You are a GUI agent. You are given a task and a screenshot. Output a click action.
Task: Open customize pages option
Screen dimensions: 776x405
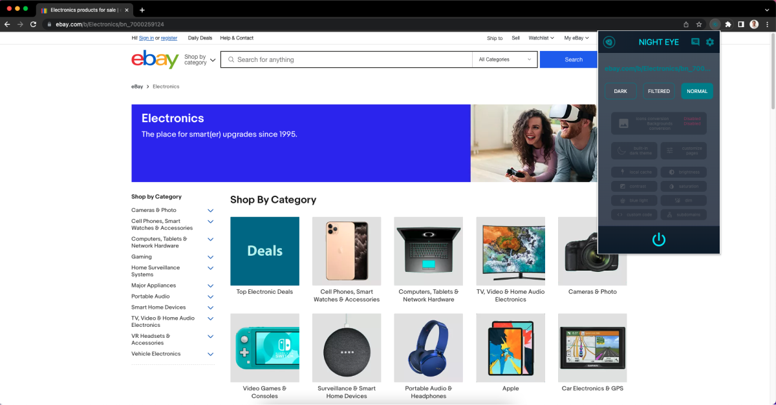684,151
